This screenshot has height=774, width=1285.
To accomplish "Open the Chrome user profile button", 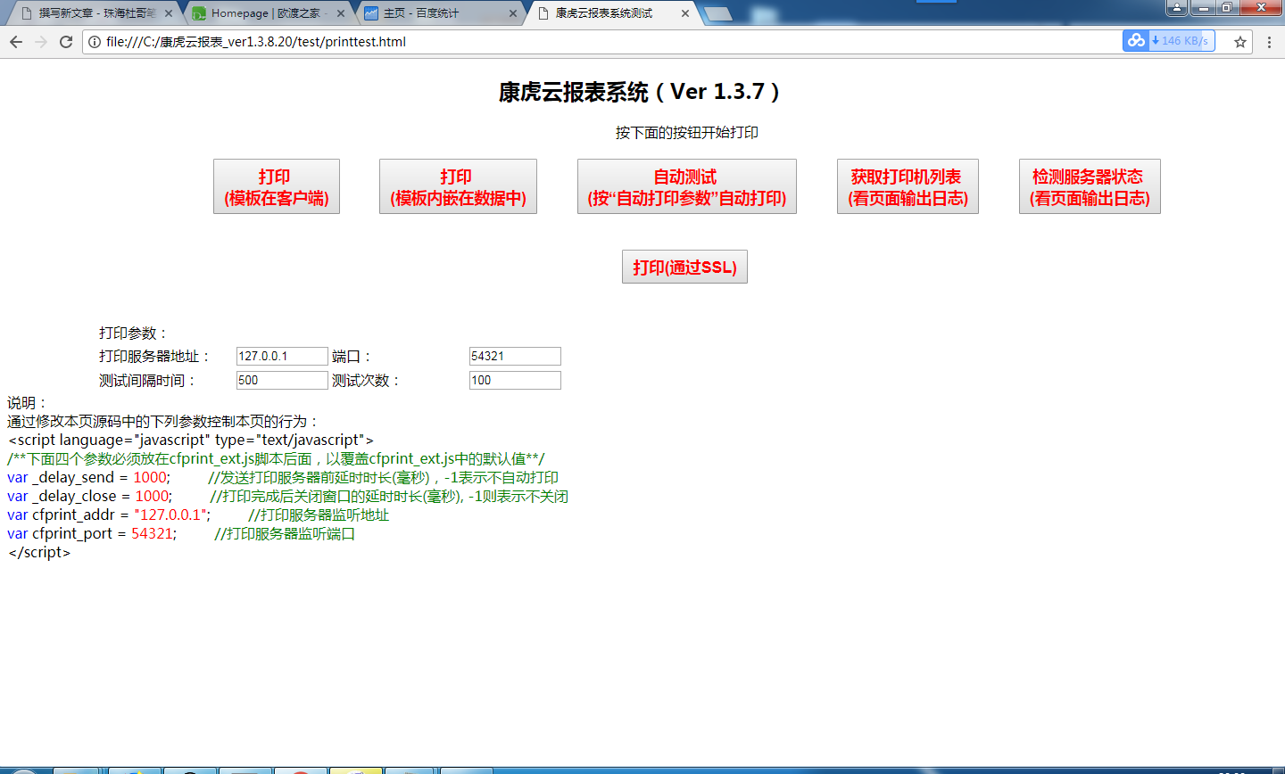I will pos(1177,8).
